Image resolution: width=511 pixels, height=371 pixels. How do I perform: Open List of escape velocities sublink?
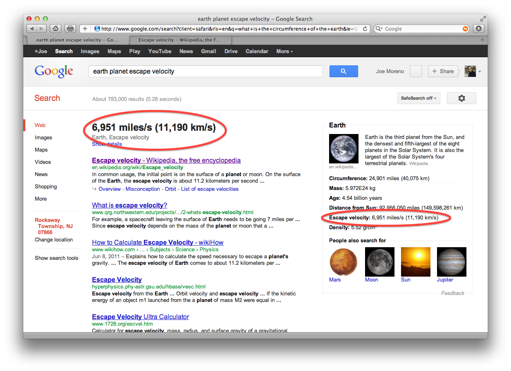[x=210, y=189]
